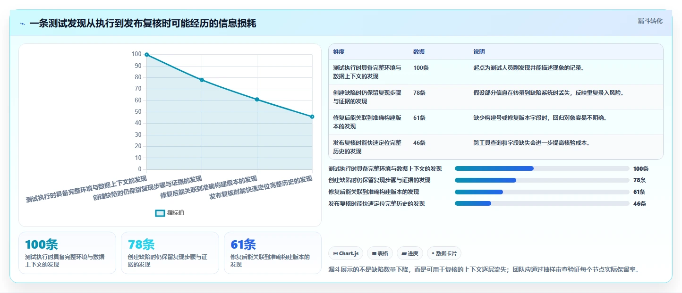The image size is (682, 293).
Task: Click the footer note about 漏斗展示
Action: coord(484,270)
